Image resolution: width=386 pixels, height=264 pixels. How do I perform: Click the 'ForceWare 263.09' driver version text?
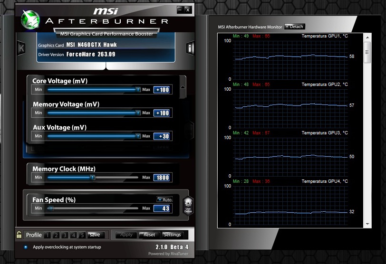click(x=91, y=54)
